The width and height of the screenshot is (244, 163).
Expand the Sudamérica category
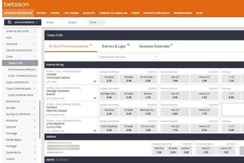(x=20, y=152)
